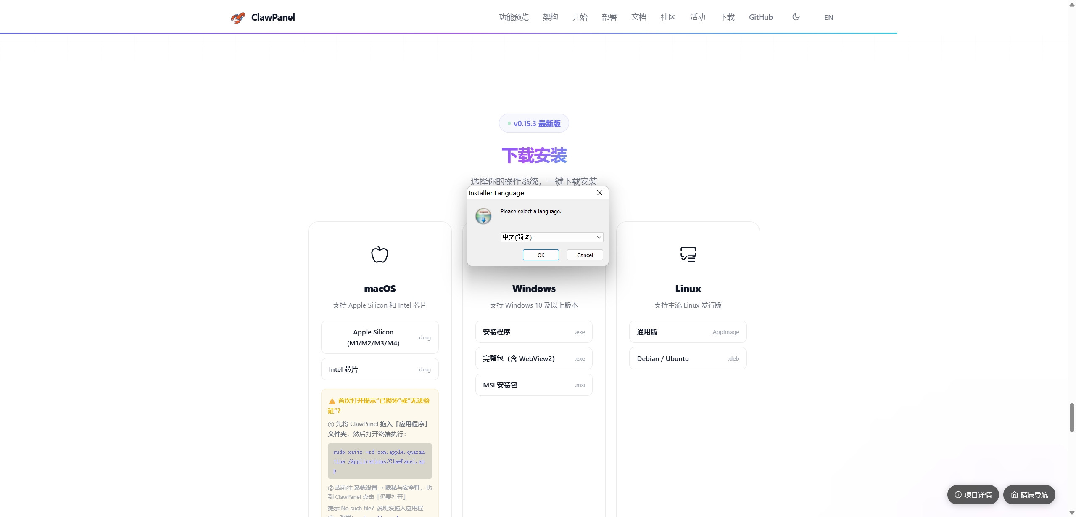This screenshot has width=1076, height=517.
Task: Toggle dark mode with the moon icon
Action: coord(796,17)
